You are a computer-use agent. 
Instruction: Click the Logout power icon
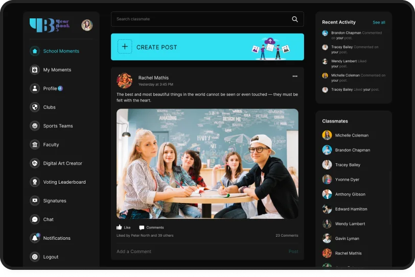[35, 257]
